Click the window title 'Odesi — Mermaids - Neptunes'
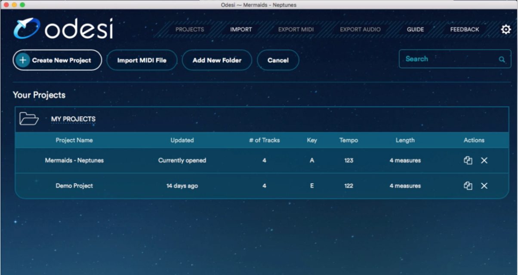This screenshot has height=275, width=518. click(x=259, y=5)
